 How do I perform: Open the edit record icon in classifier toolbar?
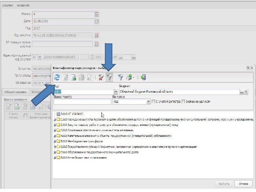point(66,77)
